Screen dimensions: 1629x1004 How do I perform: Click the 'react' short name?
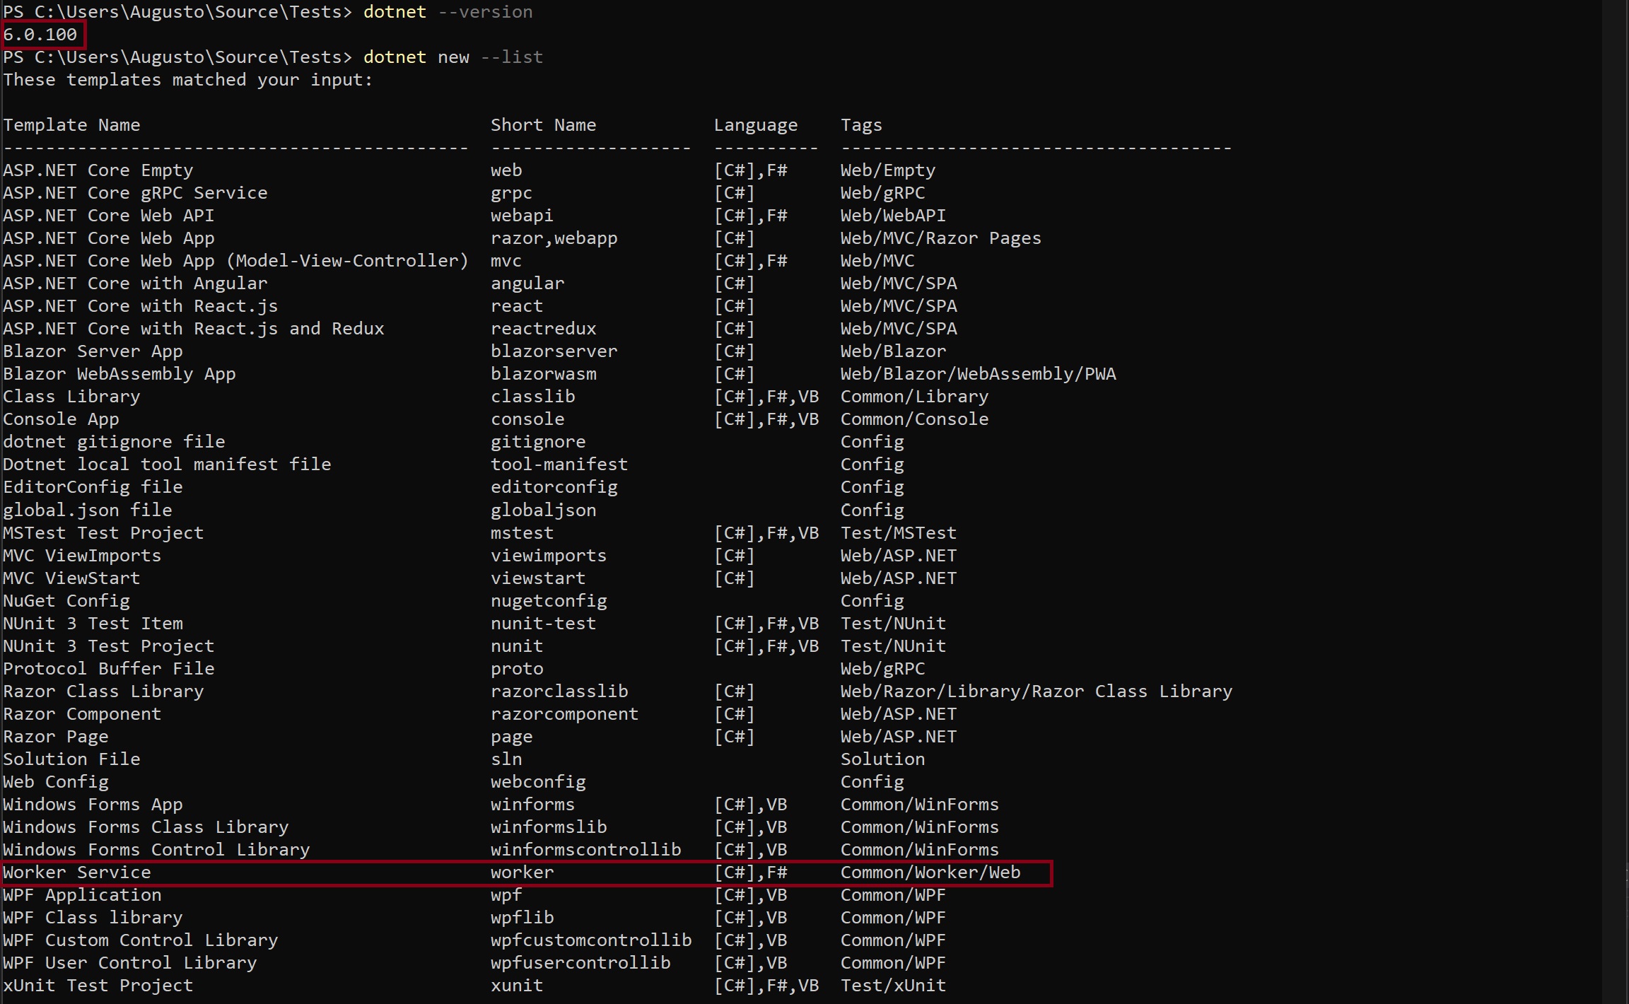(517, 306)
